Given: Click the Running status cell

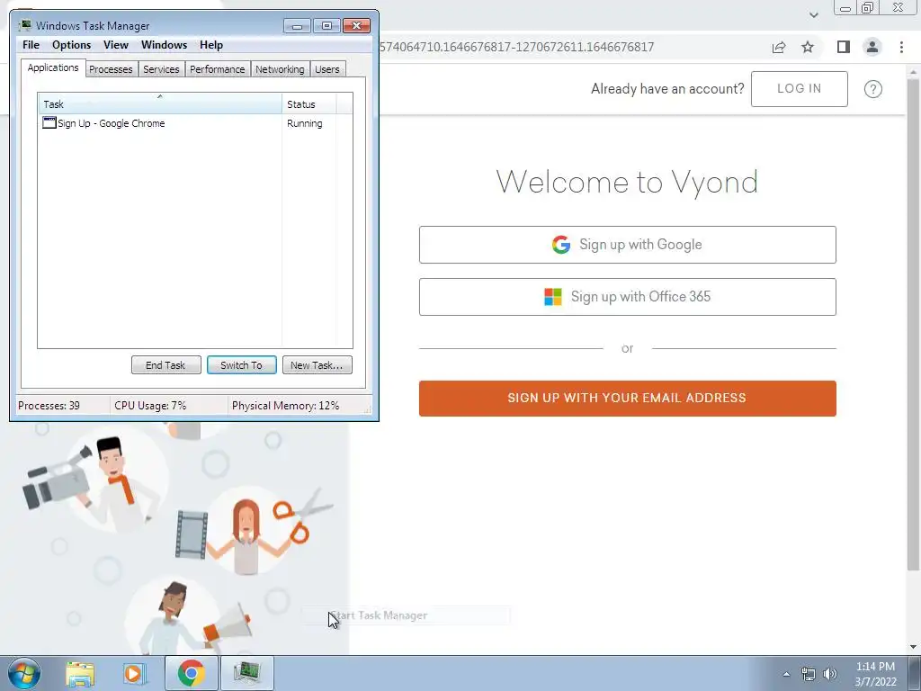Looking at the screenshot, I should (x=304, y=123).
